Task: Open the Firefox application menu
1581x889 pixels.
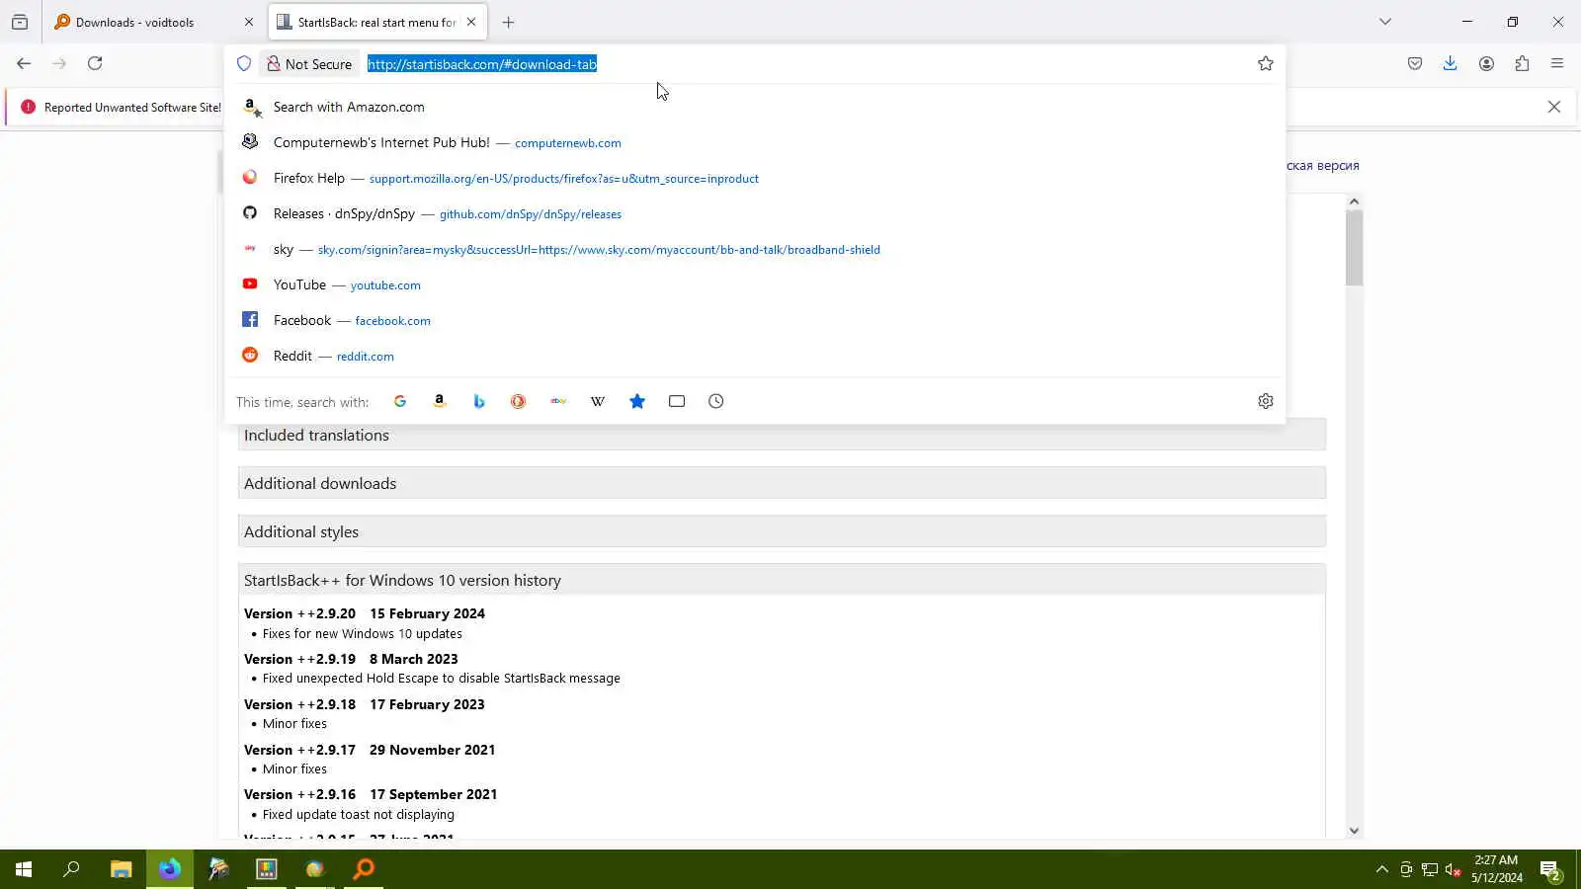Action: [x=1557, y=63]
